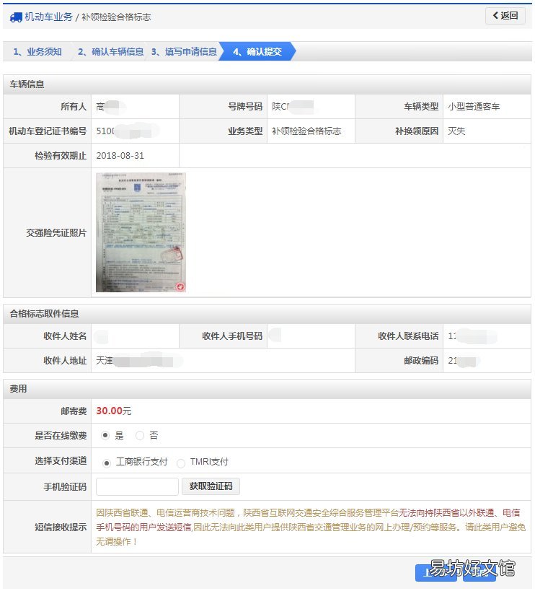Choose TMRI支付 payment channel
Viewport: 535px width, 591px height.
point(181,463)
